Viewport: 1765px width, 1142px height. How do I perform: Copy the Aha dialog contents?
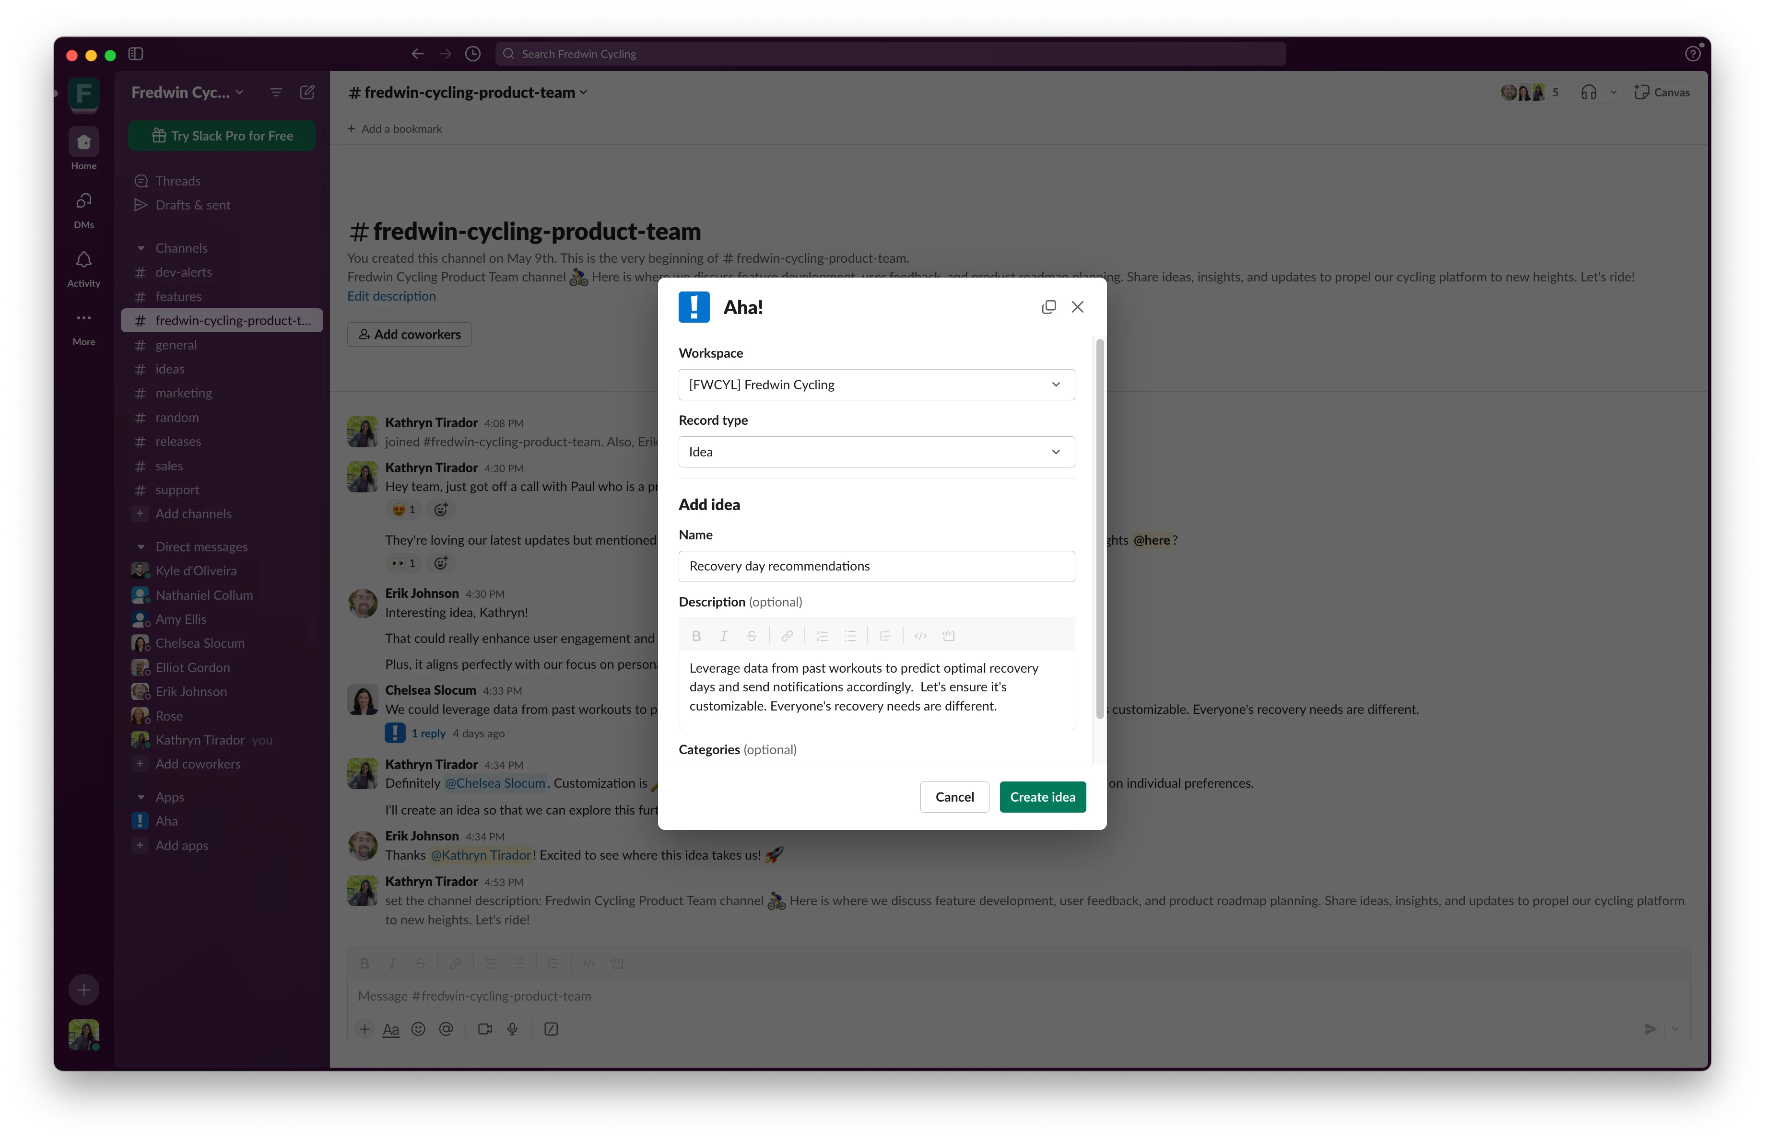pos(1048,307)
